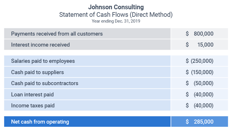Viewport: 232px width, 132px height.
Task: Select the Payments received from all customers label
Action: (57, 34)
